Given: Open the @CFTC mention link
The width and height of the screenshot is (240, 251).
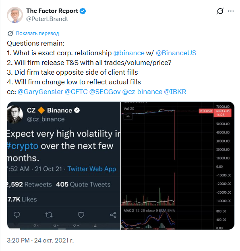Looking at the screenshot, I should pyautogui.click(x=76, y=92).
